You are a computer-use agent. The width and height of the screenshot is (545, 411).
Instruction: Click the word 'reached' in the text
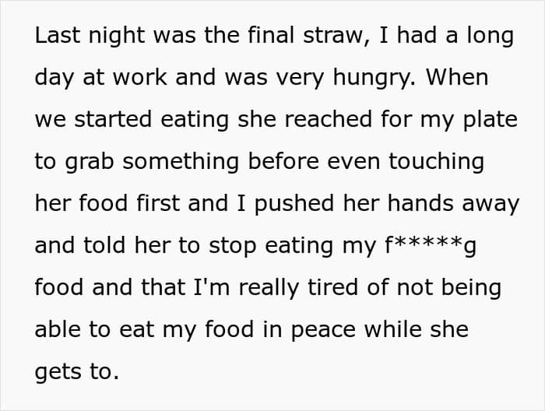pyautogui.click(x=329, y=119)
